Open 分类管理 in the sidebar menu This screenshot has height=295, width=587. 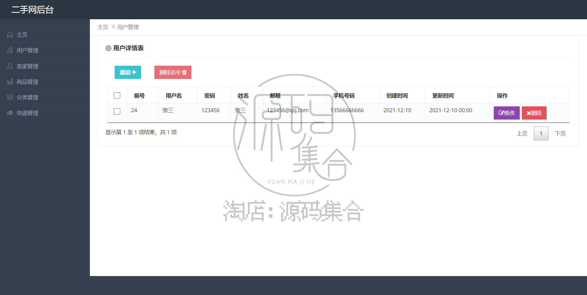coord(45,97)
